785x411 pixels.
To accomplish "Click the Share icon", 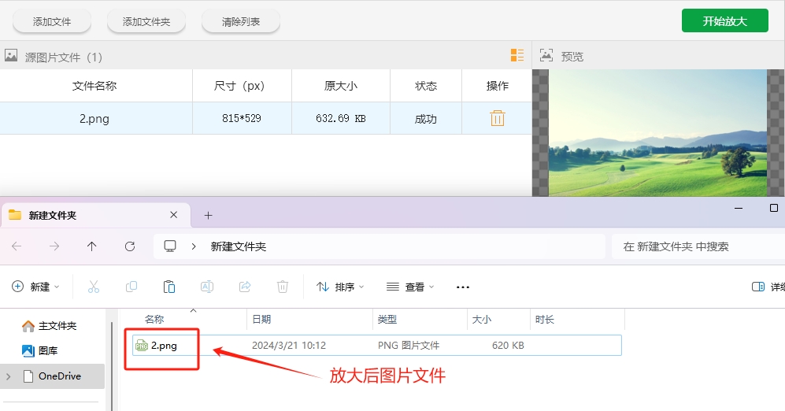I will [245, 287].
